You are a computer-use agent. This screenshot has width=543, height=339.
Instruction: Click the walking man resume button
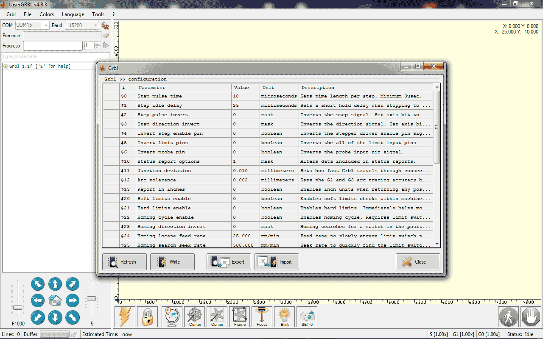508,317
